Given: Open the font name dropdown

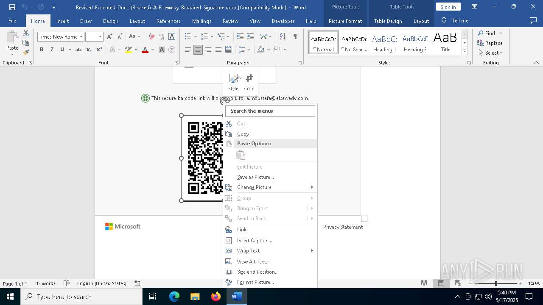Looking at the screenshot, I should coord(81,37).
